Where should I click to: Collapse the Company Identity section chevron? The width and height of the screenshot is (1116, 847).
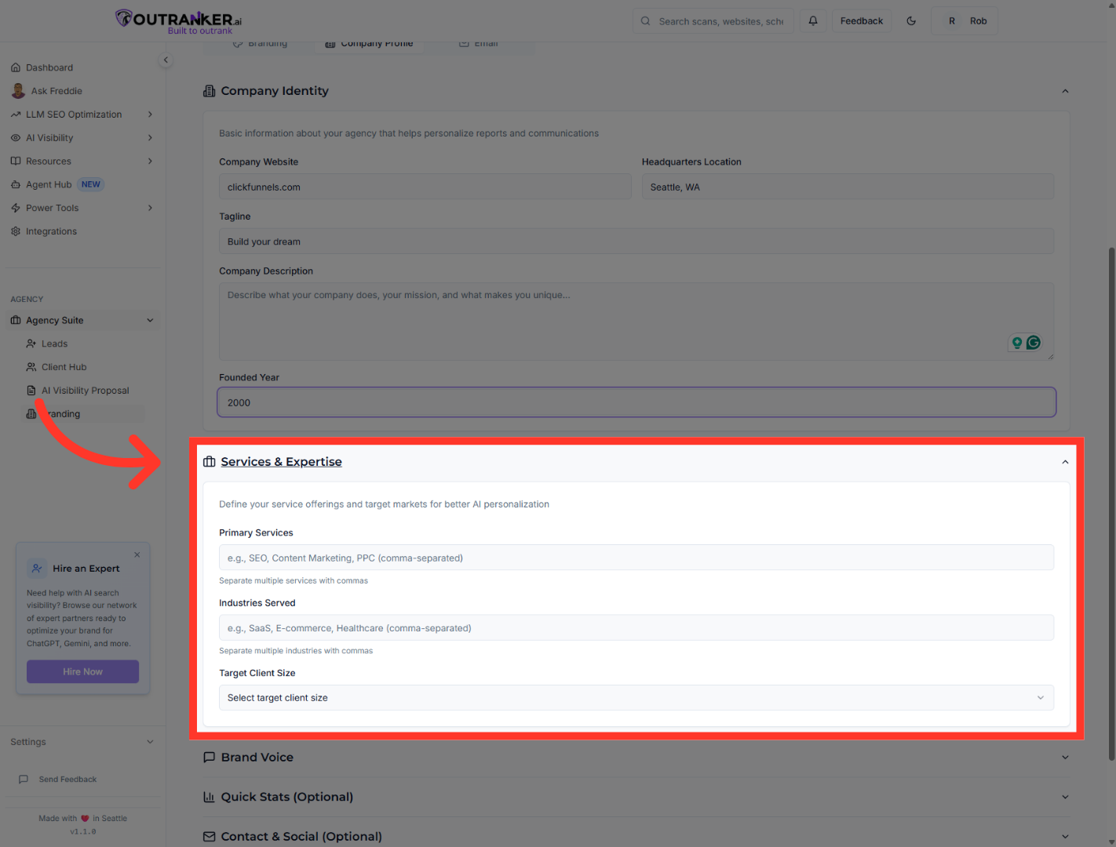[1065, 91]
